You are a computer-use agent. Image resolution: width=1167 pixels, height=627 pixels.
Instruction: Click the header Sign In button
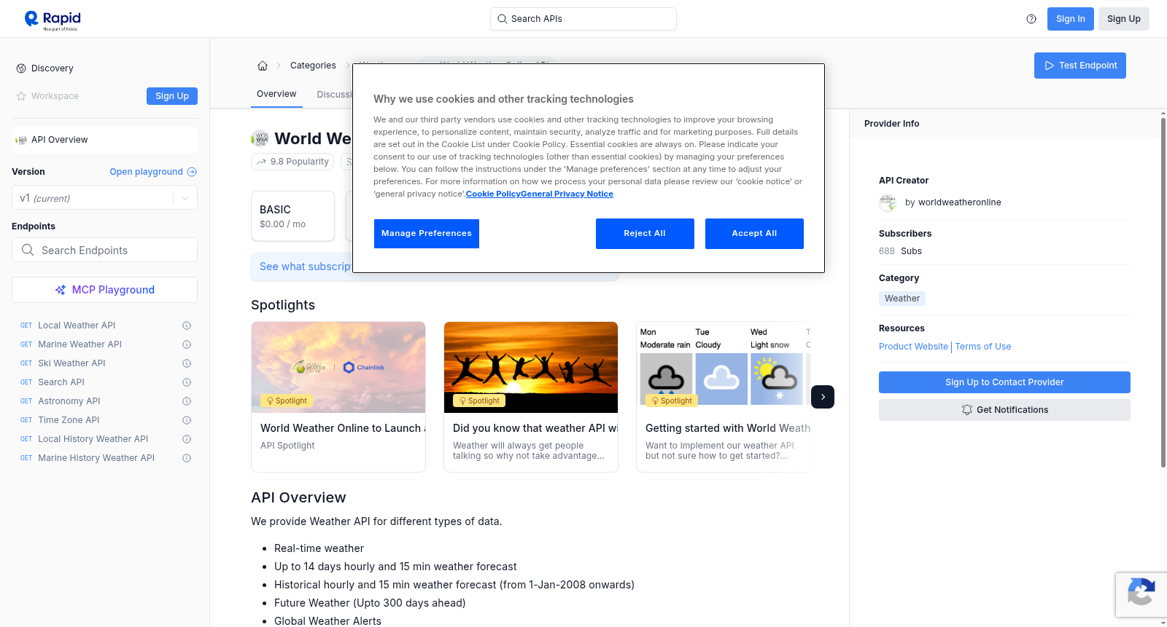pyautogui.click(x=1071, y=19)
